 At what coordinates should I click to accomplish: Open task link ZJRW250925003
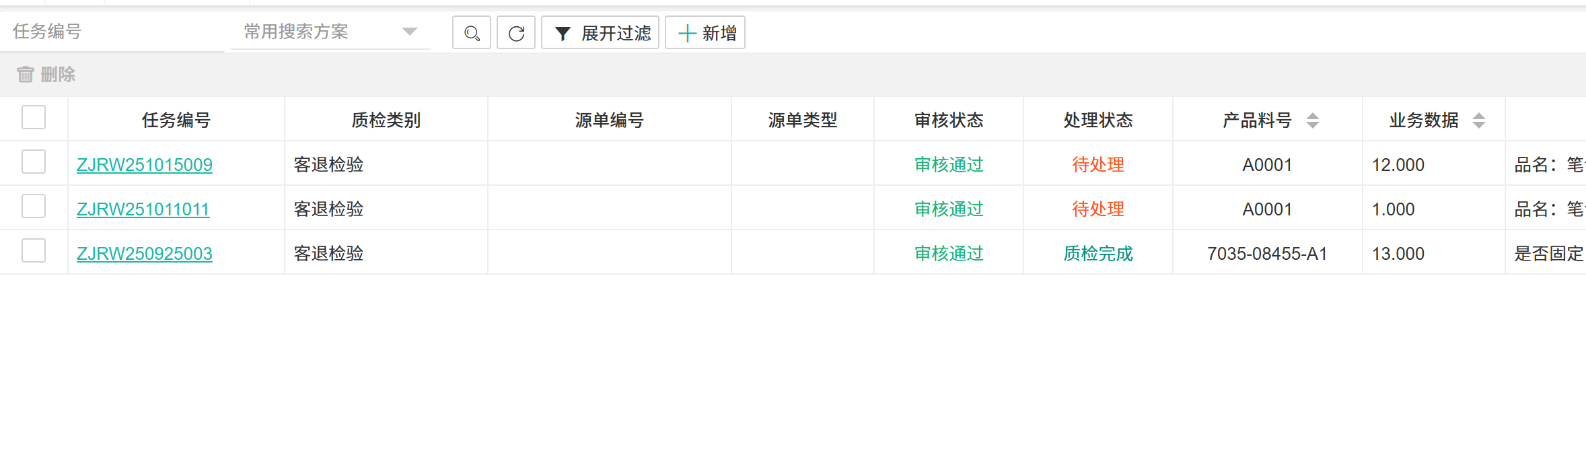[145, 254]
